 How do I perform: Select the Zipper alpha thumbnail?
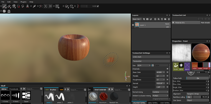click(x=26, y=96)
